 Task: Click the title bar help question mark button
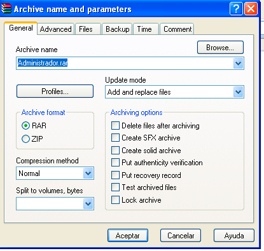(236, 9)
